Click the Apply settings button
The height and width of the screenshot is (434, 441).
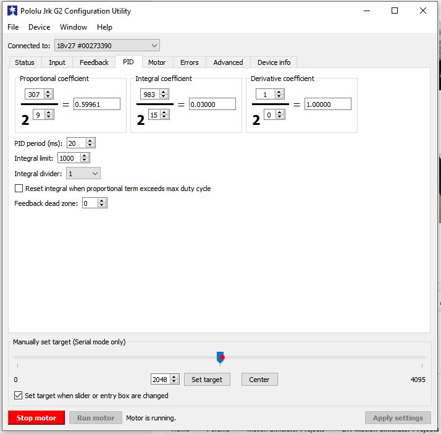tap(398, 418)
